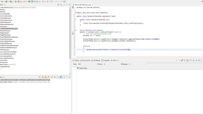The width and height of the screenshot is (203, 114).
Task: Open the Previous Annotation dropdown arrow
Action: [x=50, y=2]
